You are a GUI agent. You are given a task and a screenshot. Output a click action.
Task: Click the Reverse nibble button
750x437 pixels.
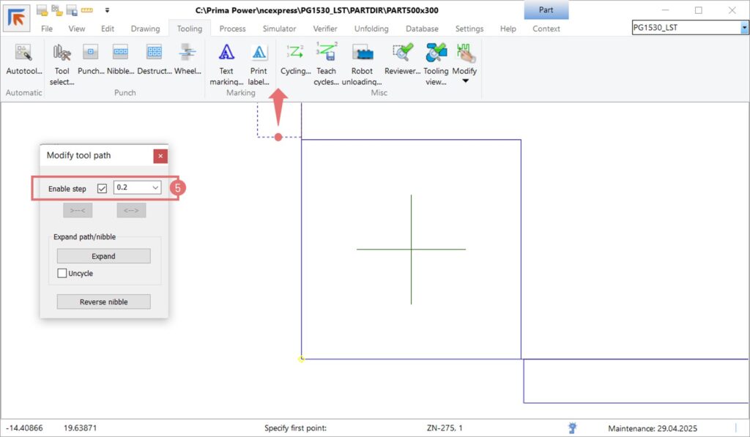coord(103,302)
